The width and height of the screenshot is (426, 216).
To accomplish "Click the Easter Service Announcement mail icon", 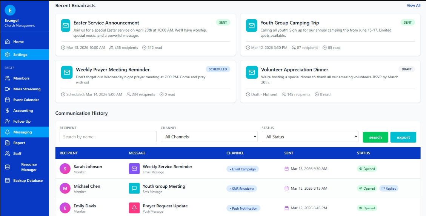I will [x=66, y=26].
